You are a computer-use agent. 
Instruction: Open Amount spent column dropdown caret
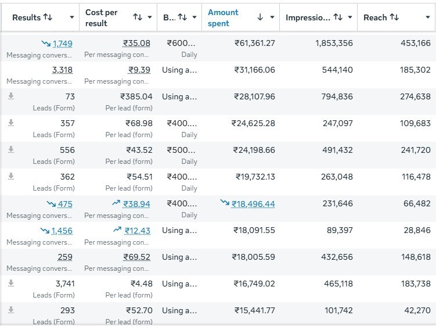pyautogui.click(x=272, y=17)
